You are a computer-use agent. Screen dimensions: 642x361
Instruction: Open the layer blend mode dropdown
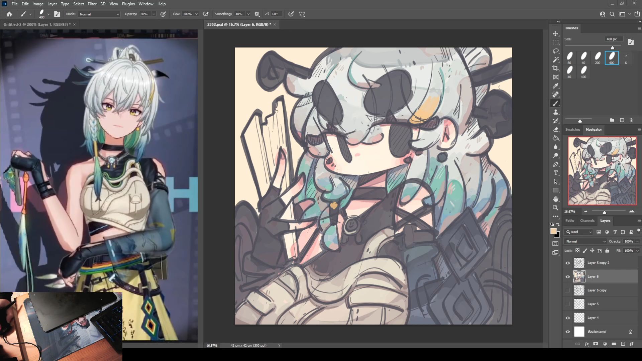[x=585, y=241]
